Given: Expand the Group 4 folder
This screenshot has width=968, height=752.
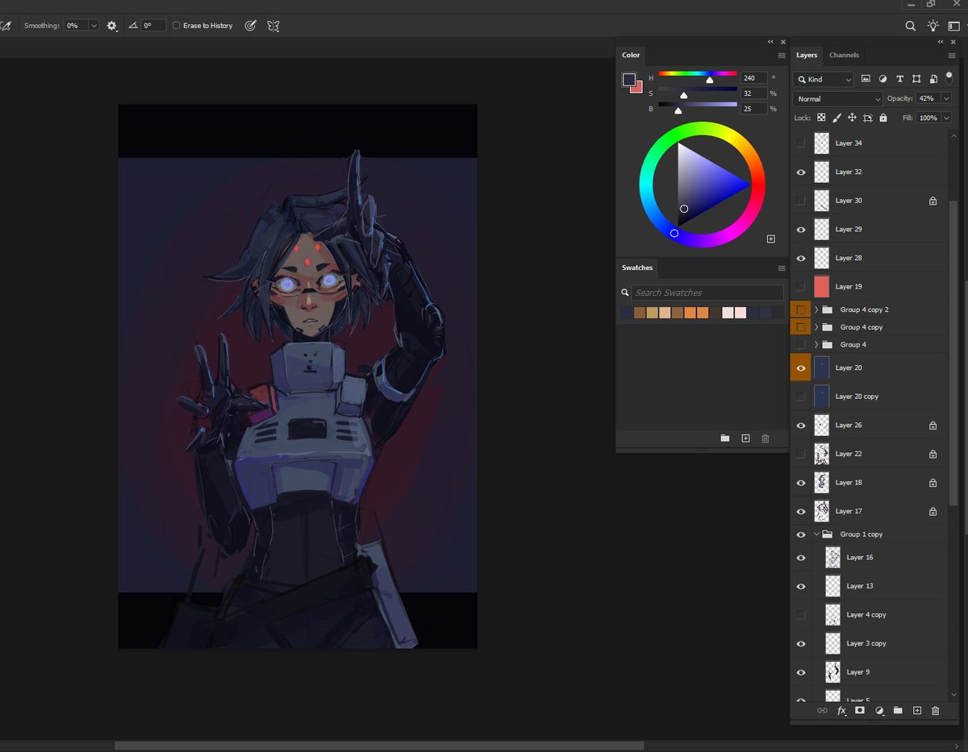Looking at the screenshot, I should [816, 344].
